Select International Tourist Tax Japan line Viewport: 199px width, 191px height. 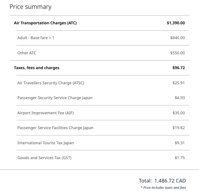point(103,143)
